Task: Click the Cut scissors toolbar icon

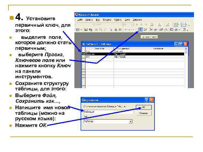Action: pyautogui.click(x=111, y=30)
